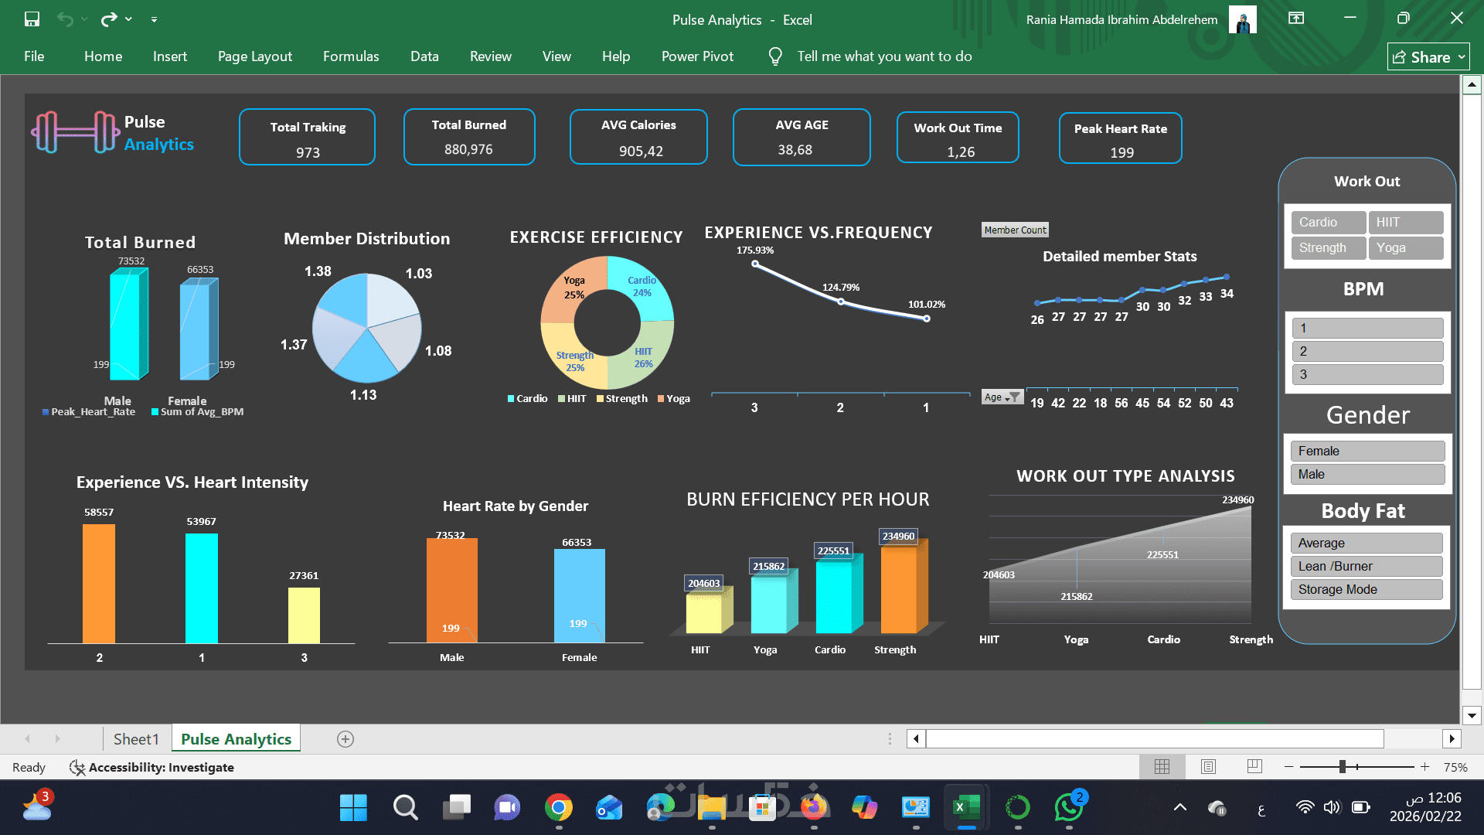Click the Save icon in title bar
The height and width of the screenshot is (835, 1484).
tap(32, 19)
